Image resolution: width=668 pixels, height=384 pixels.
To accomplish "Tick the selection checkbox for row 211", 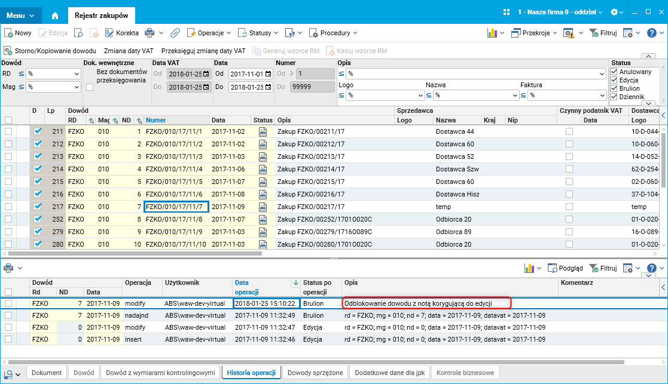I will click(8, 131).
